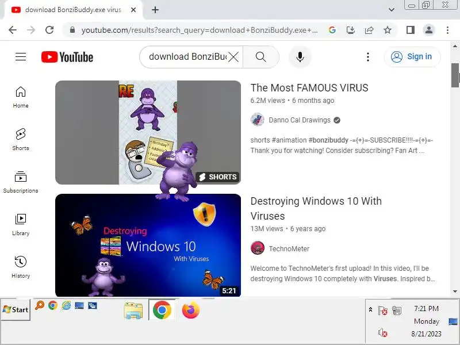The height and width of the screenshot is (345, 460).
Task: Click the show desktop quick launch icon
Action: coord(79,305)
